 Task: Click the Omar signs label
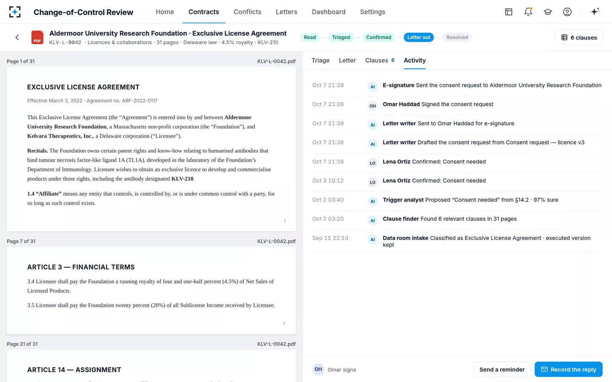pyautogui.click(x=342, y=370)
